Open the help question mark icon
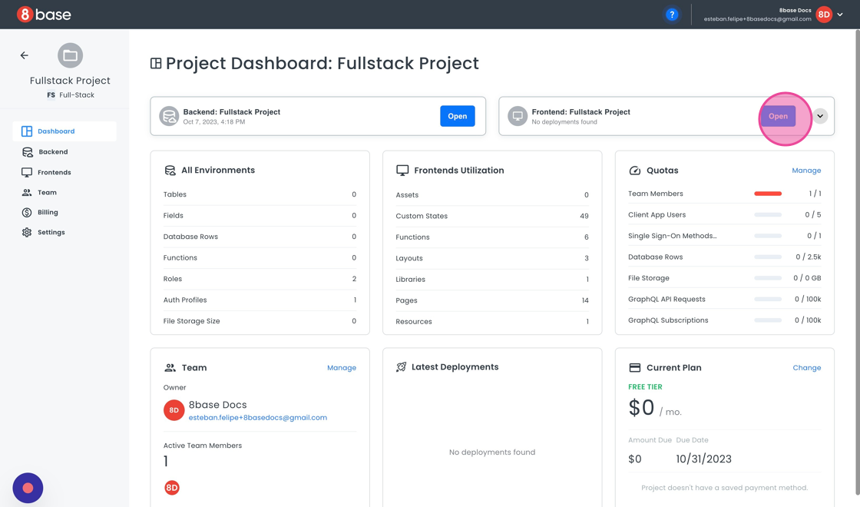The width and height of the screenshot is (860, 507). click(x=672, y=15)
